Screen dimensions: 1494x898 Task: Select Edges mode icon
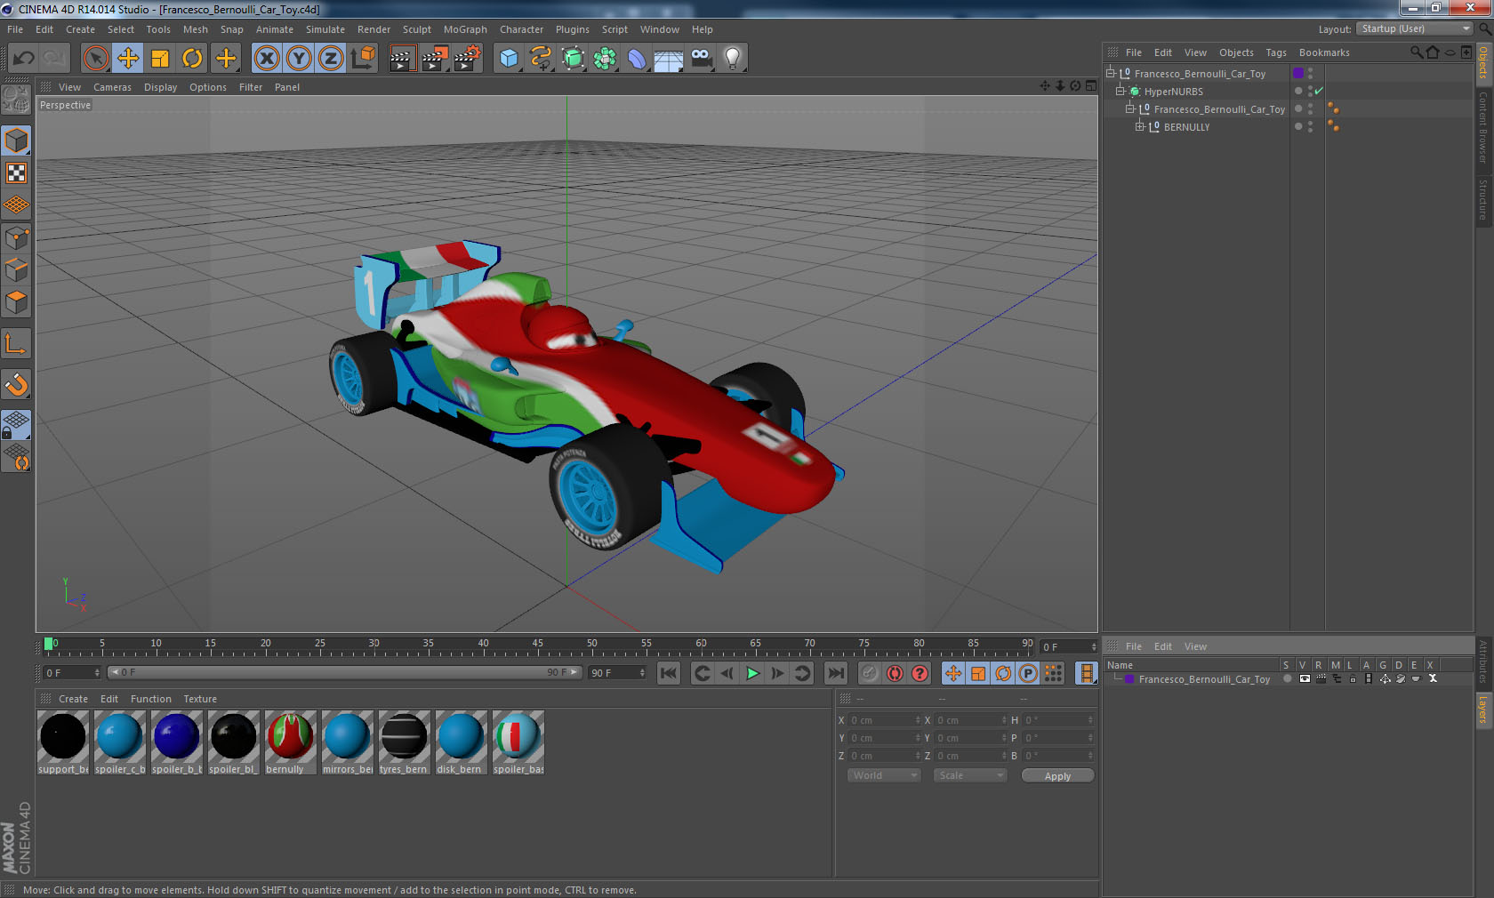pos(16,269)
